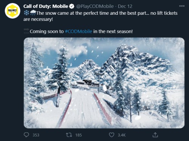Click the share upload icon
Screen dimensions: 189x141
pyautogui.click(x=155, y=135)
